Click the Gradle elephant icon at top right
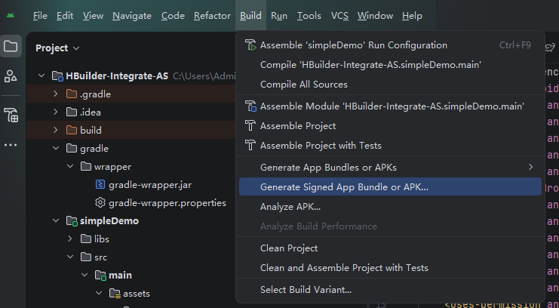This screenshot has width=559, height=308. [x=551, y=48]
